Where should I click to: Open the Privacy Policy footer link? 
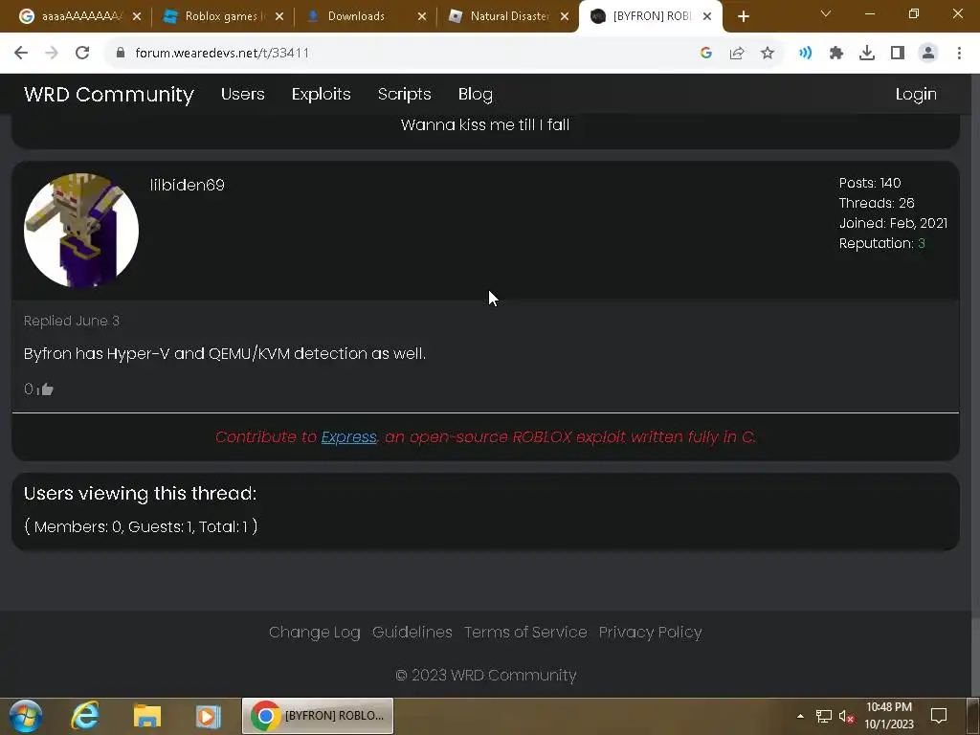[x=650, y=633]
